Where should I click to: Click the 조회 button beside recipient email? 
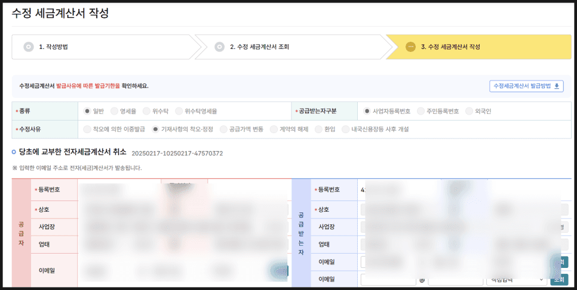click(x=559, y=280)
